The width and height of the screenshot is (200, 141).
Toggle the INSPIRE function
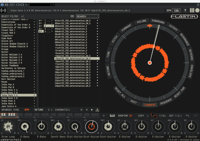pos(125,116)
